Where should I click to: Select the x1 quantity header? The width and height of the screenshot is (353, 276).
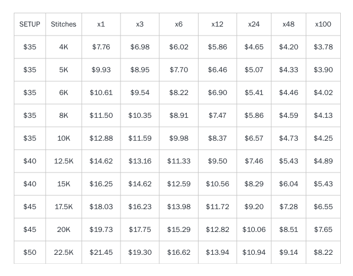point(101,24)
